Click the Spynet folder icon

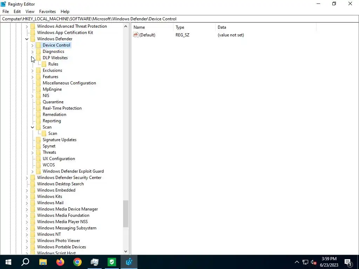tap(38, 146)
